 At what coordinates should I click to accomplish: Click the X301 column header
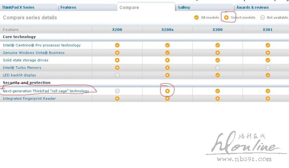(268, 30)
